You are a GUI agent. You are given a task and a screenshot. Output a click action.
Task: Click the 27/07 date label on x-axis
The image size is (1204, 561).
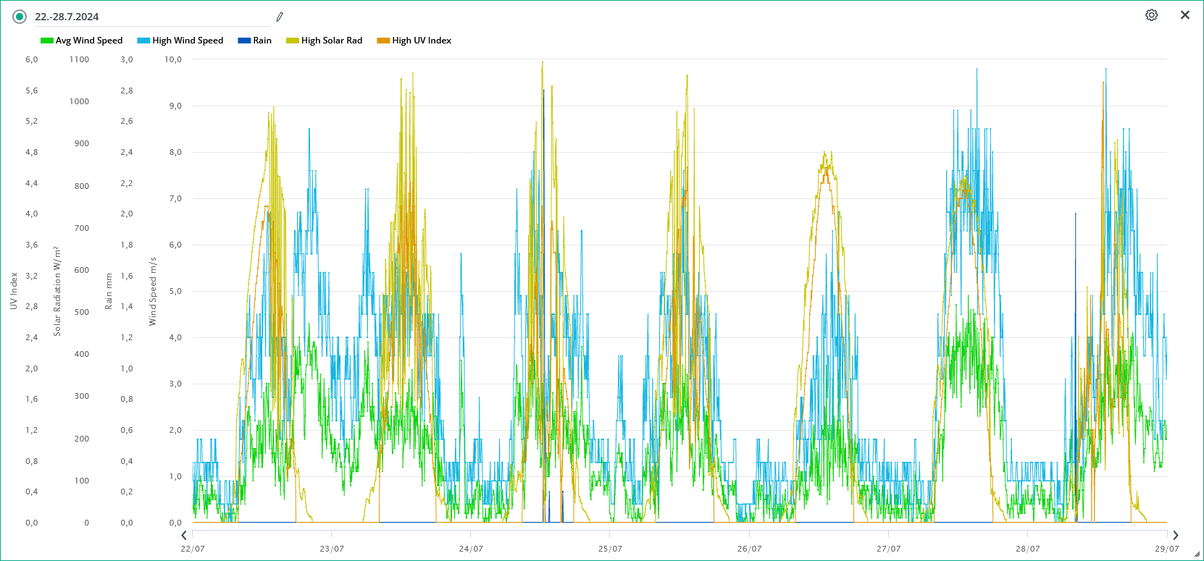(x=888, y=549)
